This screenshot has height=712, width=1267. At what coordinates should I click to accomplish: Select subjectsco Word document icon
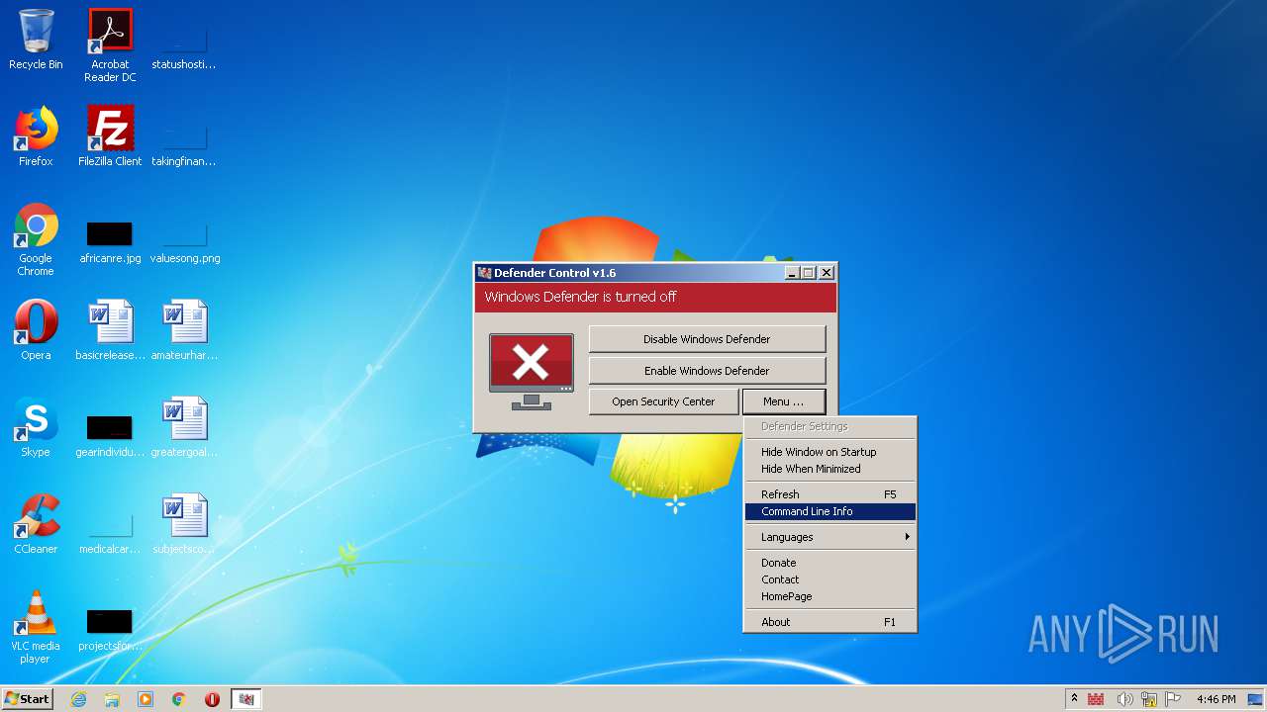click(185, 524)
